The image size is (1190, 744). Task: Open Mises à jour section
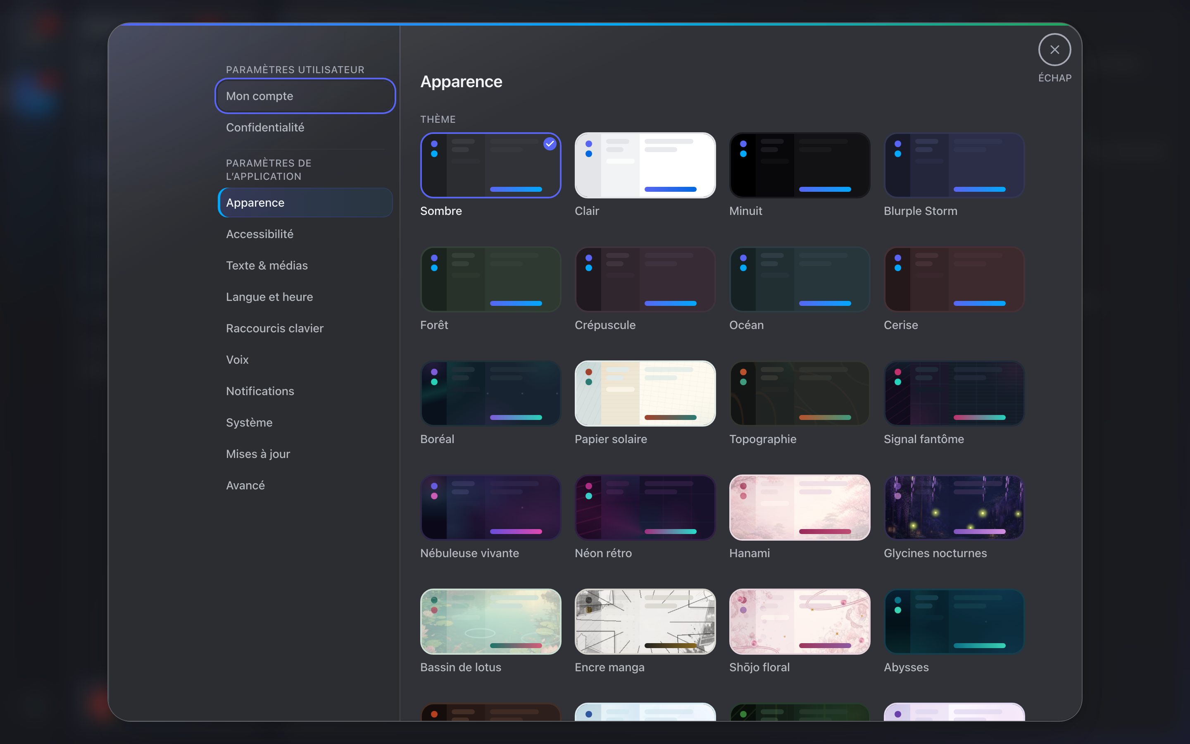pos(305,454)
